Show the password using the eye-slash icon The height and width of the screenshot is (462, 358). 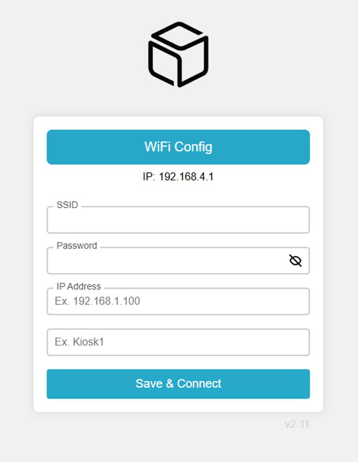(x=295, y=261)
